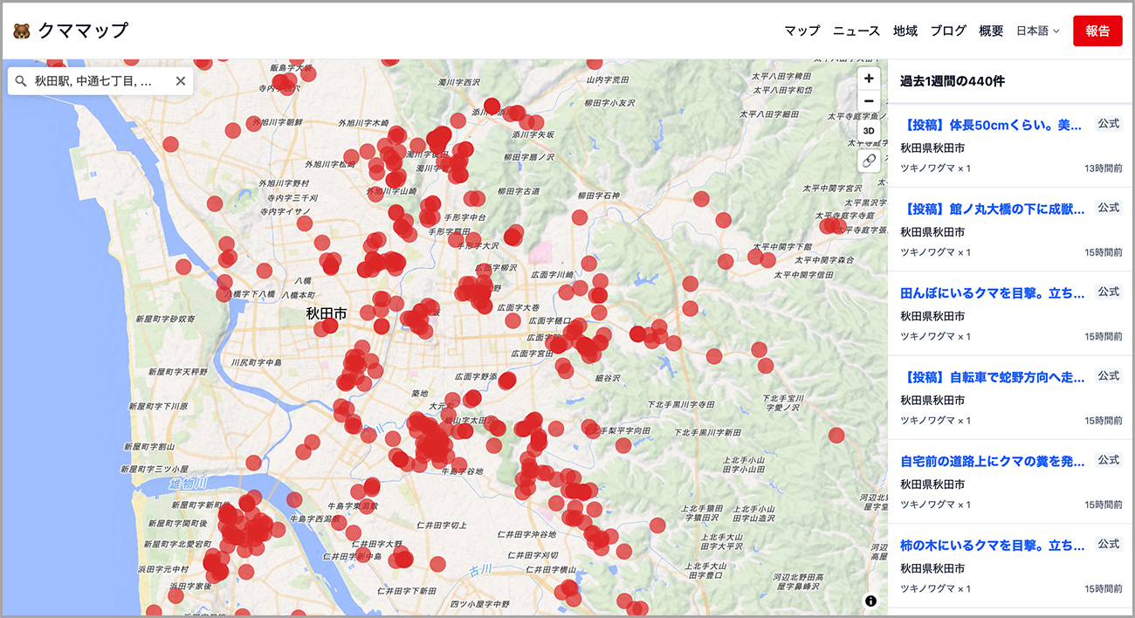Open the 館ノ丸大橋 sighting post

(x=991, y=209)
